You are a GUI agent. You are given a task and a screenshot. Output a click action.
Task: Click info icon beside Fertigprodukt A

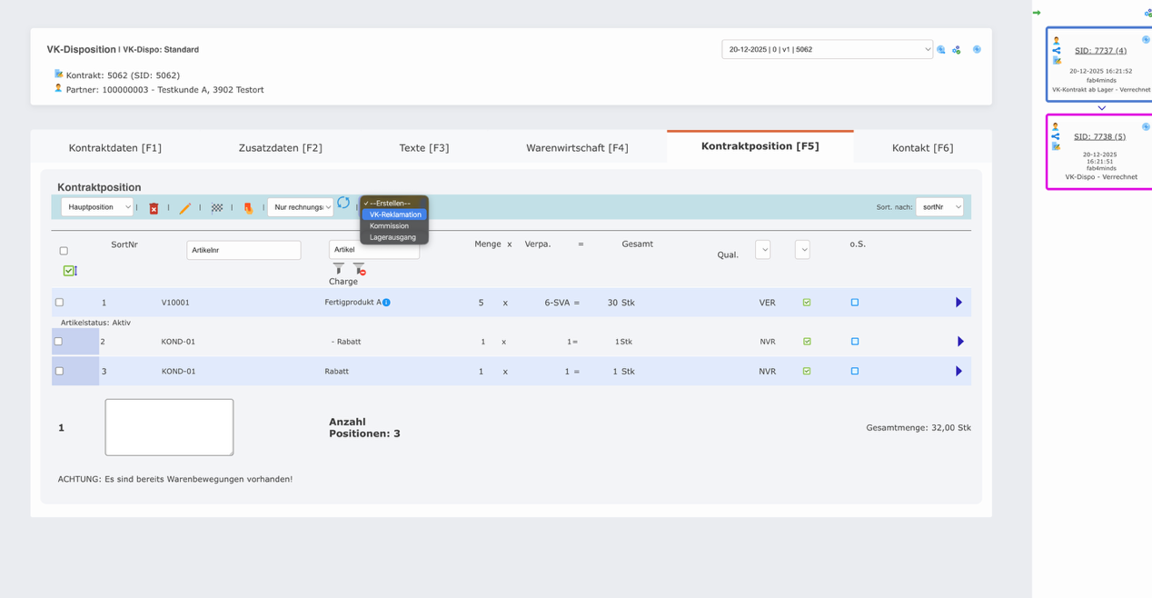tap(386, 303)
